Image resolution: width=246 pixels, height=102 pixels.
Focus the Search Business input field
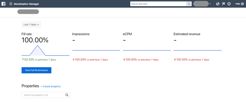coord(158,4)
